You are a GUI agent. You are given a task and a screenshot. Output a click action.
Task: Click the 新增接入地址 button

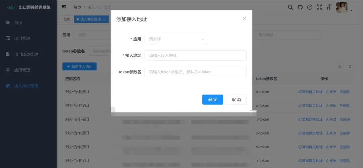[x=79, y=66]
